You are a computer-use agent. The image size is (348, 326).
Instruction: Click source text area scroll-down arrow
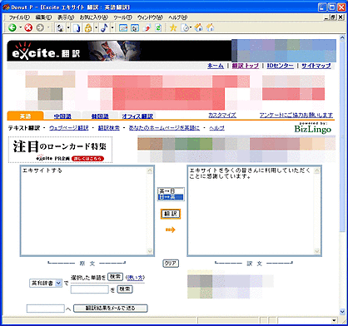click(x=150, y=251)
